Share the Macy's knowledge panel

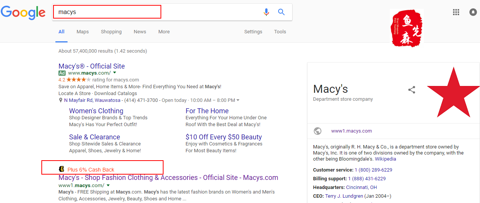tap(412, 90)
